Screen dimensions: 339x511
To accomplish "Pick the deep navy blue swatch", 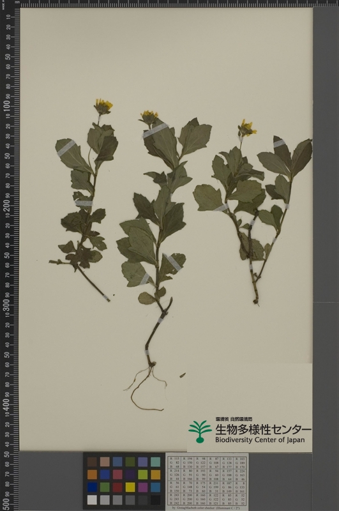I will coord(92,487).
